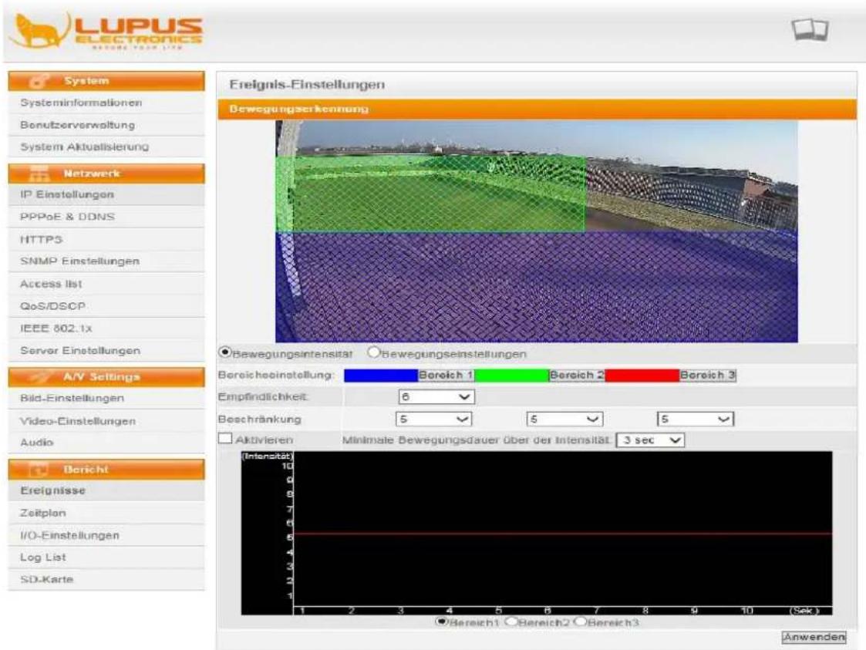This screenshot has height=650, width=866.
Task: Select the Bewegungseinstellungen radio button
Action: tap(373, 352)
